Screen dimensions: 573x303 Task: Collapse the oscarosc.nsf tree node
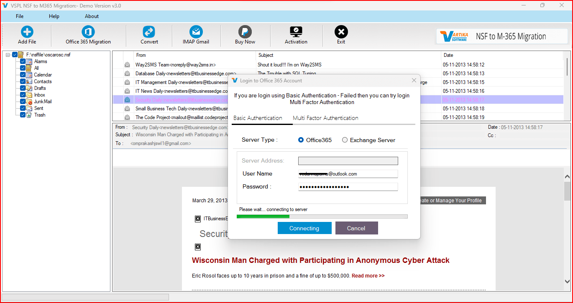[x=8, y=55]
